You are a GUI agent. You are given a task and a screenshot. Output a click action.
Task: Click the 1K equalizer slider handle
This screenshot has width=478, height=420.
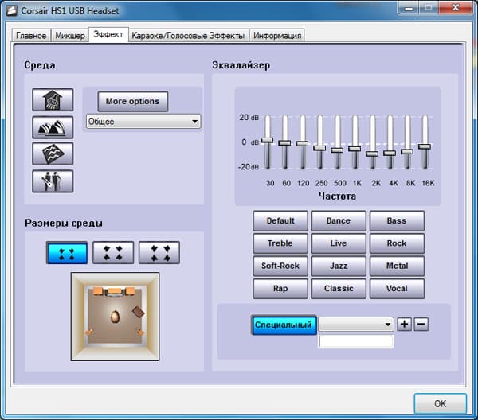[x=355, y=149]
